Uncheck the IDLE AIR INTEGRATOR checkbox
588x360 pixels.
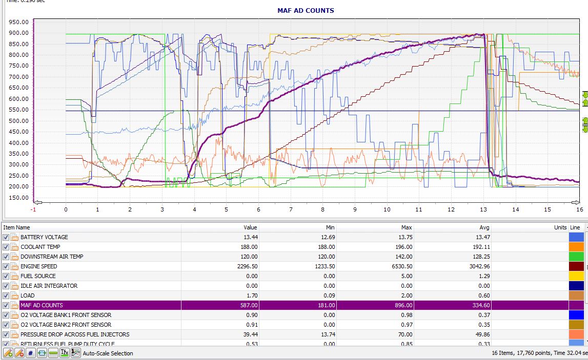click(x=6, y=286)
